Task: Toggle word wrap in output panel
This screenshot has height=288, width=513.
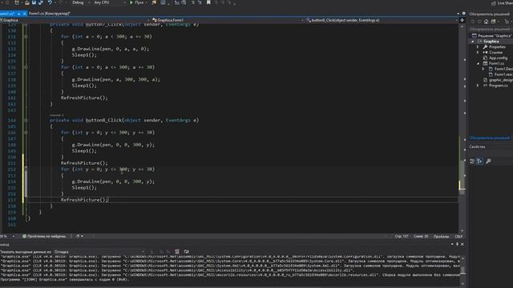Action: (186, 252)
